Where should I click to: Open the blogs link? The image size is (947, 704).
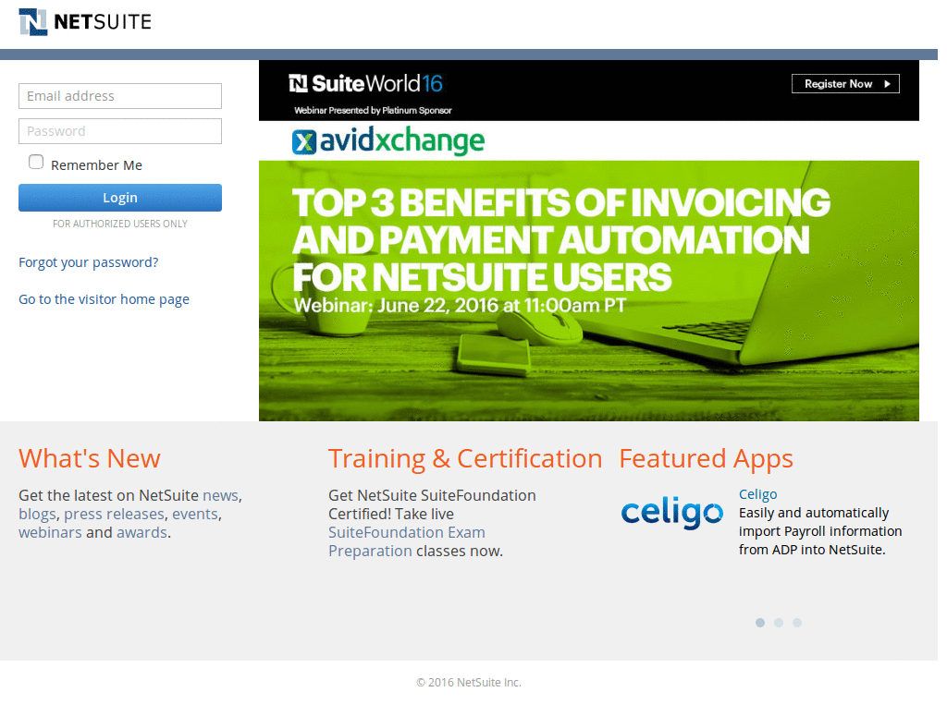click(36, 514)
